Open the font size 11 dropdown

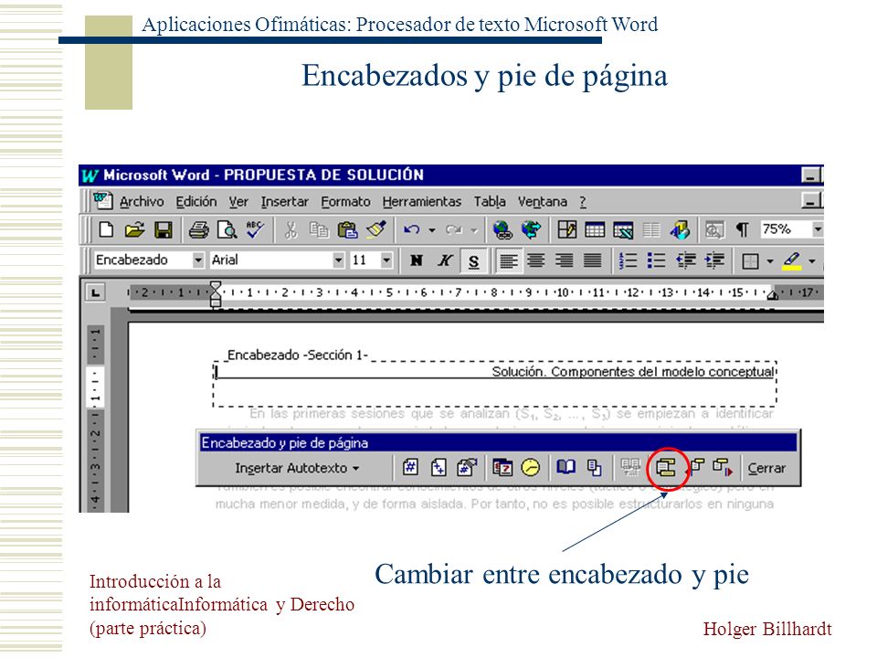coord(386,260)
